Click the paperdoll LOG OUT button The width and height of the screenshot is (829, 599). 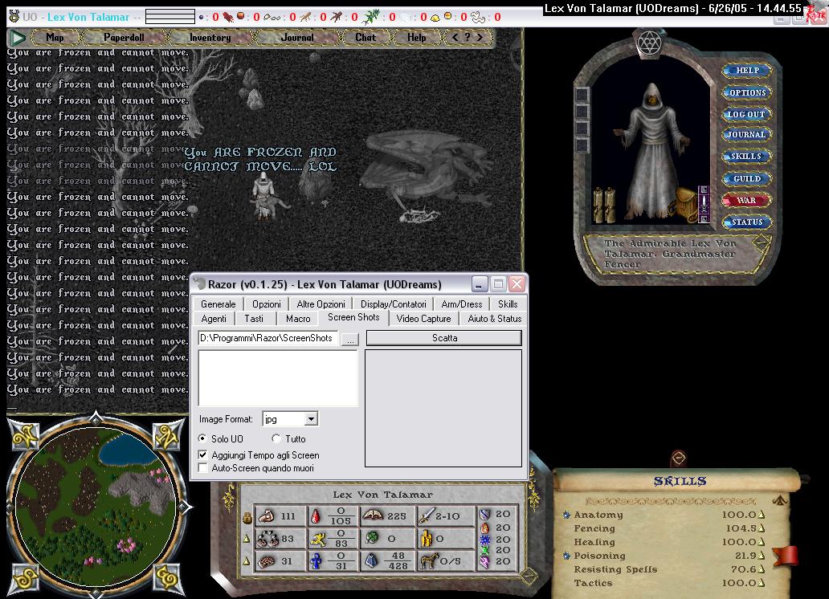(x=746, y=114)
